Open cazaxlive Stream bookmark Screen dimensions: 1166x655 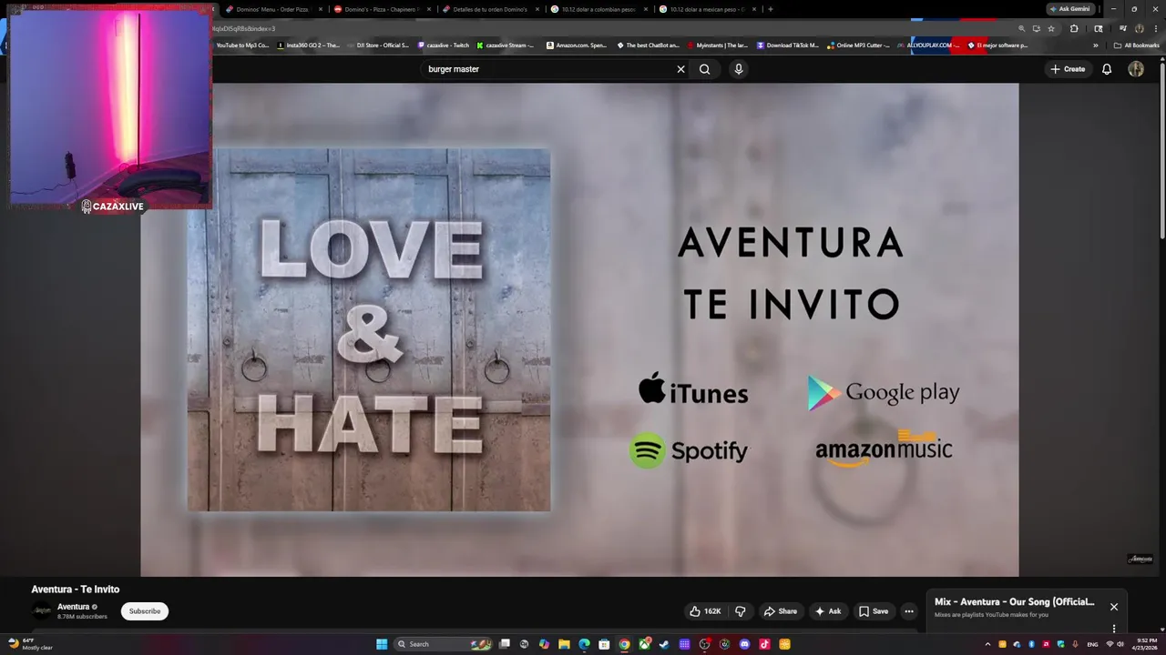[x=506, y=45]
